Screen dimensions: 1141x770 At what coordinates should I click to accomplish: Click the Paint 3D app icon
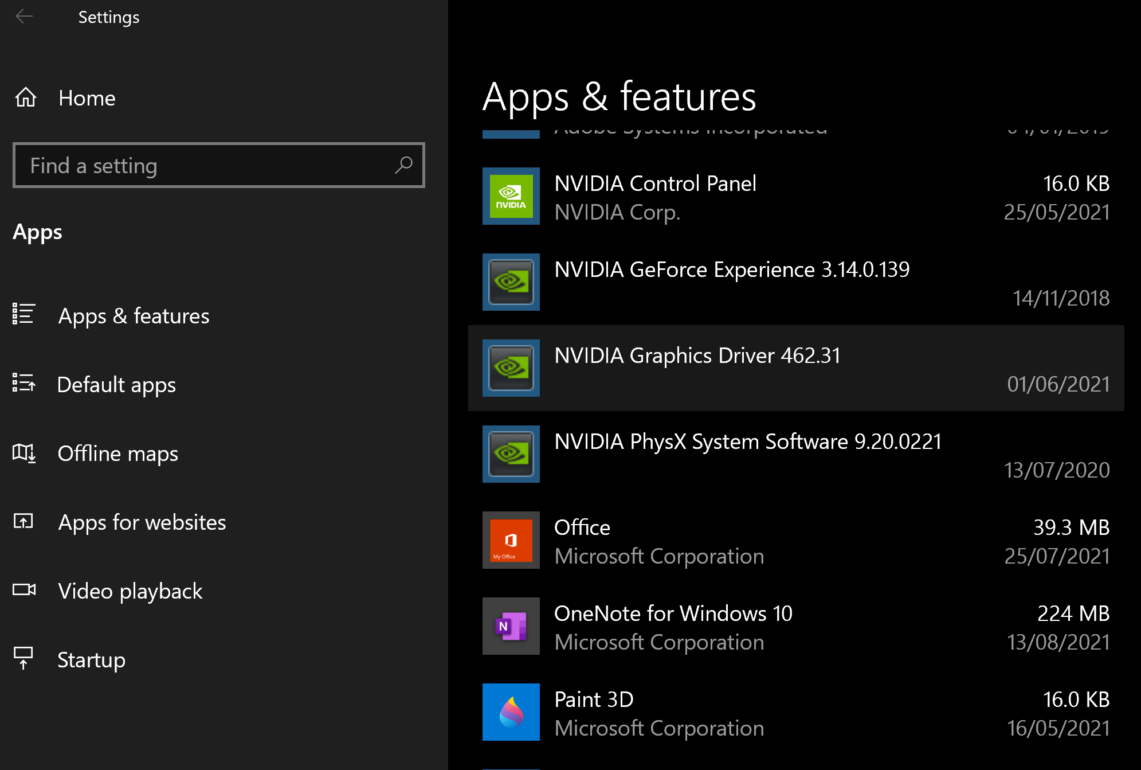coord(511,712)
